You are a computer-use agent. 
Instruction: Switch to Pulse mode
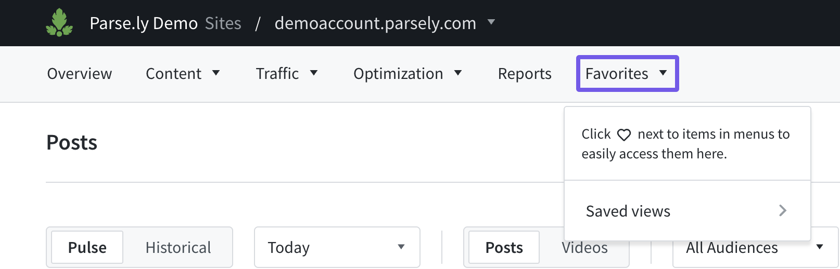pos(87,247)
